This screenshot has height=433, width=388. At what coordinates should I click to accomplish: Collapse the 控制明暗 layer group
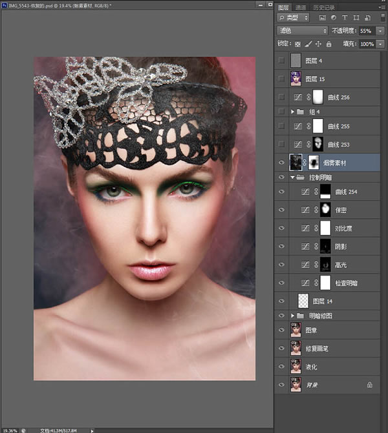coord(293,177)
